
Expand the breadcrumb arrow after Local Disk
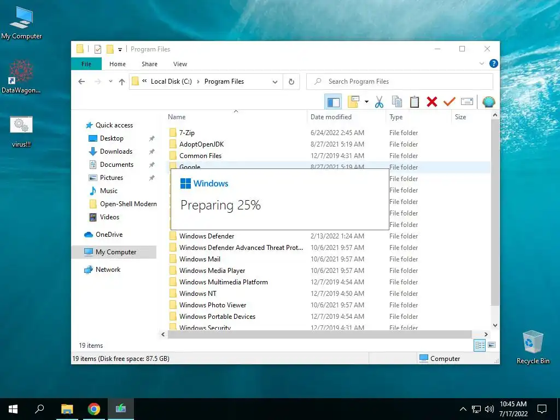pyautogui.click(x=198, y=81)
